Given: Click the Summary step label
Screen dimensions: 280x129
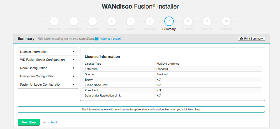Looking at the screenshot, I should pyautogui.click(x=169, y=29).
